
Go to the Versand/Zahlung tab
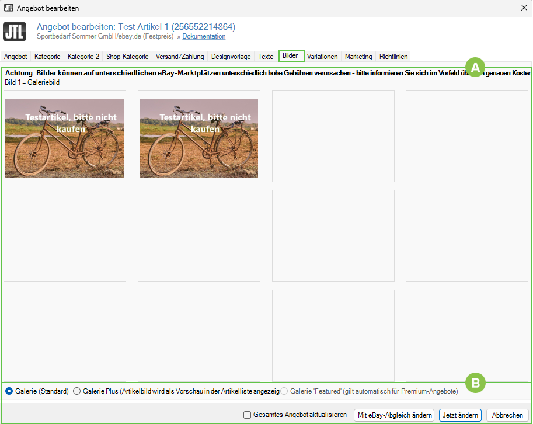click(x=180, y=57)
